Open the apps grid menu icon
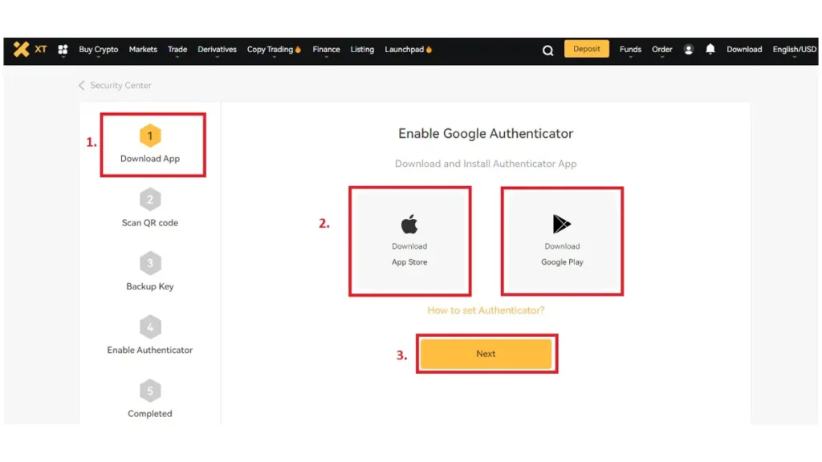 click(63, 50)
